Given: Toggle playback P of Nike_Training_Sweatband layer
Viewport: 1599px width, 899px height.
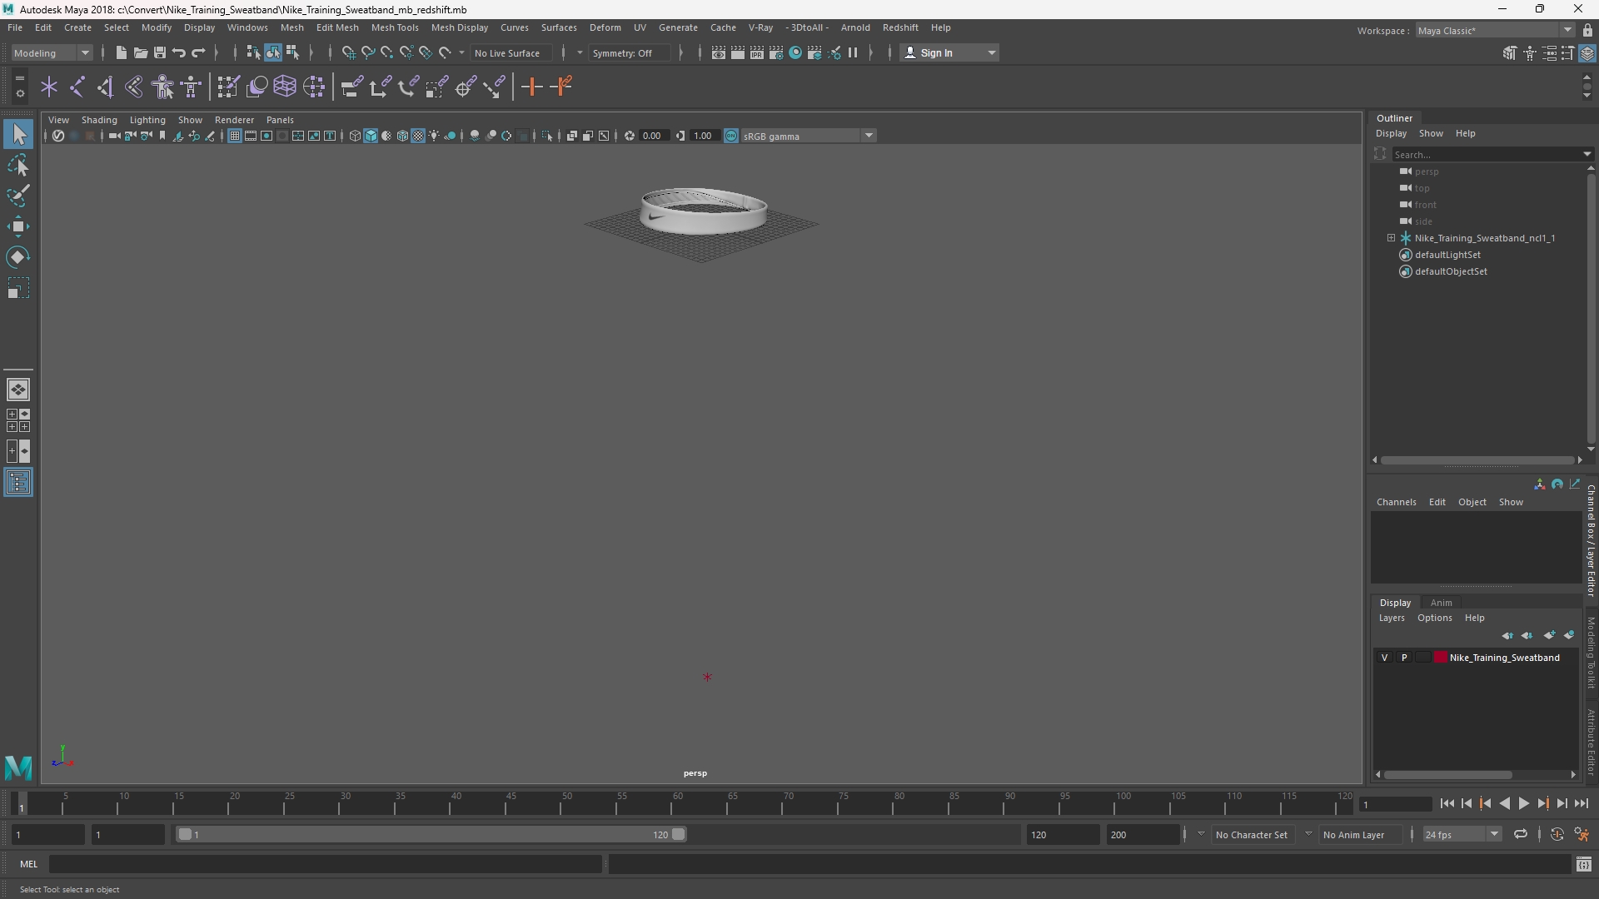Looking at the screenshot, I should [1404, 658].
